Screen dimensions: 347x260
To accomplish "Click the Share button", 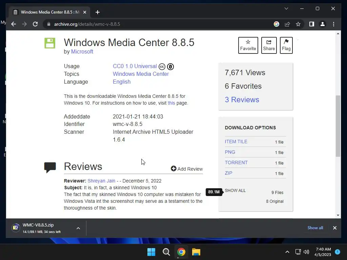I will point(269,45).
